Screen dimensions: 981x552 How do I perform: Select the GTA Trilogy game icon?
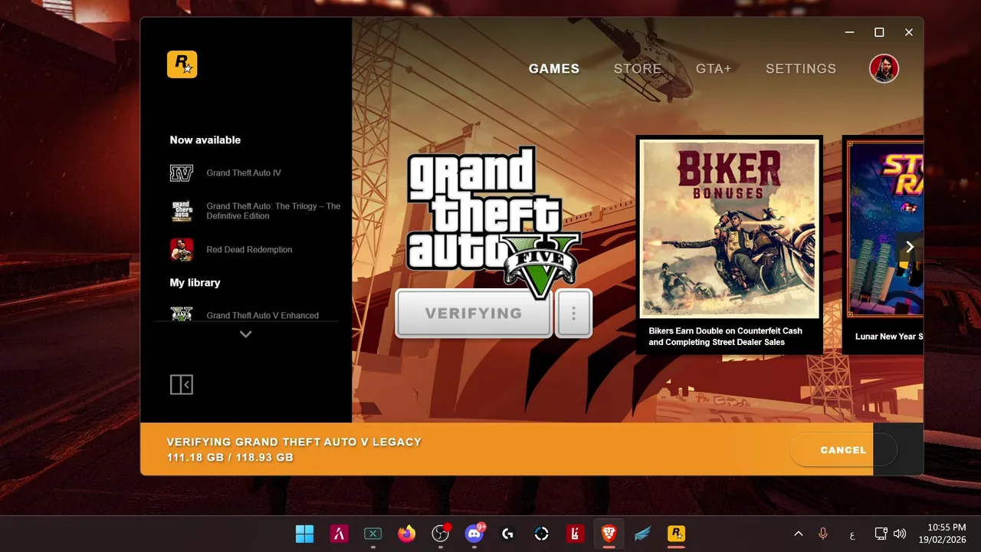[x=182, y=211]
